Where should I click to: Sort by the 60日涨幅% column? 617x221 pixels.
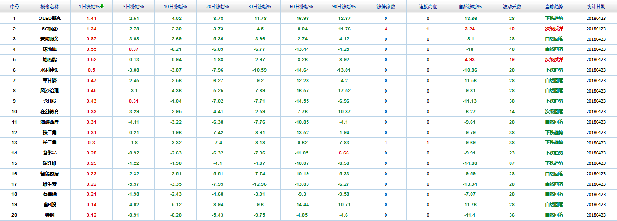pos(302,7)
